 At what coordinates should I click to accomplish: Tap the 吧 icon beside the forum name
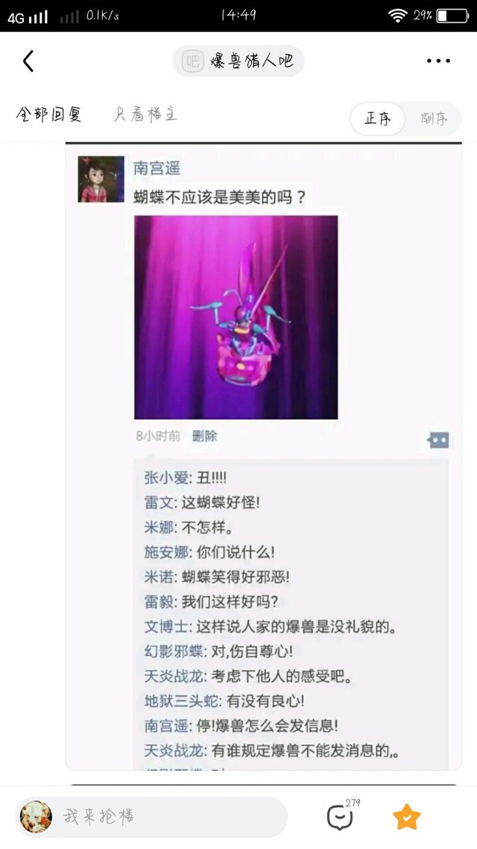(x=192, y=60)
